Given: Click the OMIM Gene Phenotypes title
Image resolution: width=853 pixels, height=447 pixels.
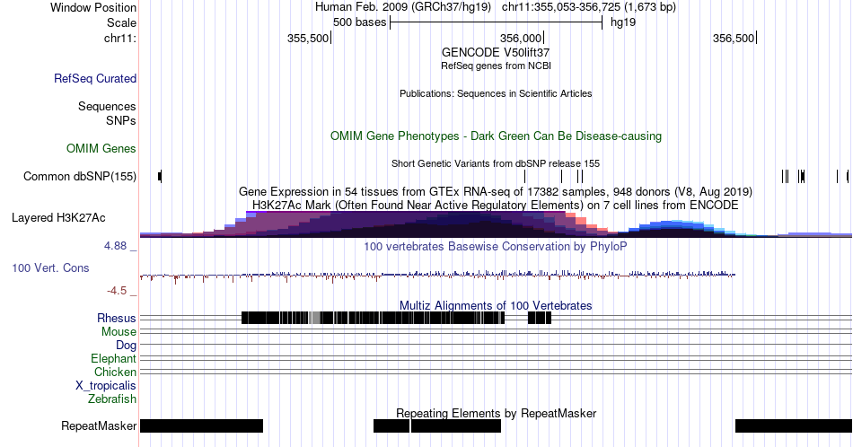Looking at the screenshot, I should tap(496, 136).
